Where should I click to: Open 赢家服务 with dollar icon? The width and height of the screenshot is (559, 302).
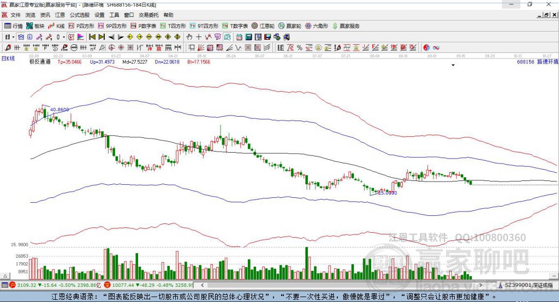coord(346,26)
